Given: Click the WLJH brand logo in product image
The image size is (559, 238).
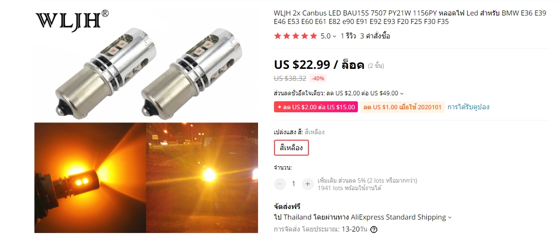Looking at the screenshot, I should click(x=72, y=20).
